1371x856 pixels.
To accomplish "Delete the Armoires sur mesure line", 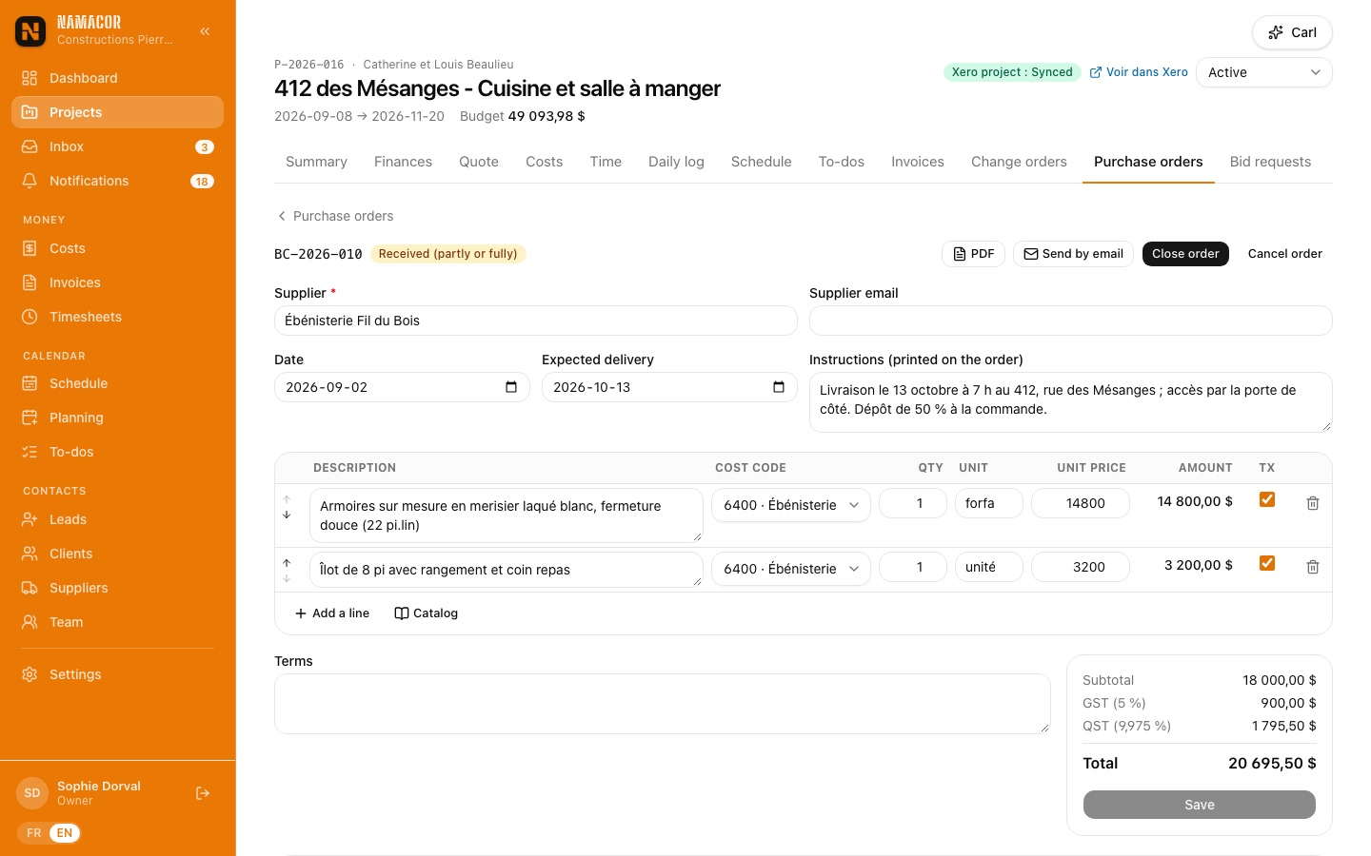I will pos(1312,503).
